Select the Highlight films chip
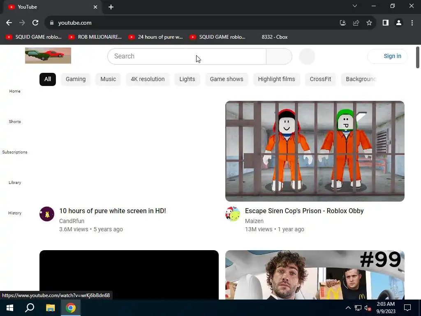421x316 pixels. point(277,79)
